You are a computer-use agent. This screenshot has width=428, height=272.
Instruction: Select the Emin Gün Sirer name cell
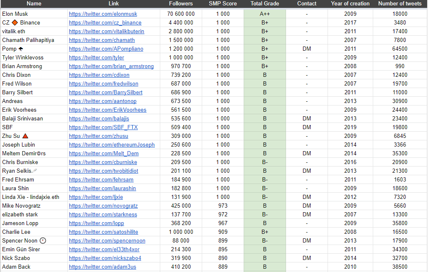pyautogui.click(x=34, y=250)
